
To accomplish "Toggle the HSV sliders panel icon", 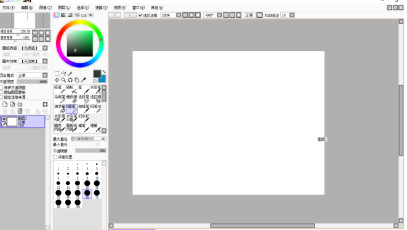I will tap(70, 15).
